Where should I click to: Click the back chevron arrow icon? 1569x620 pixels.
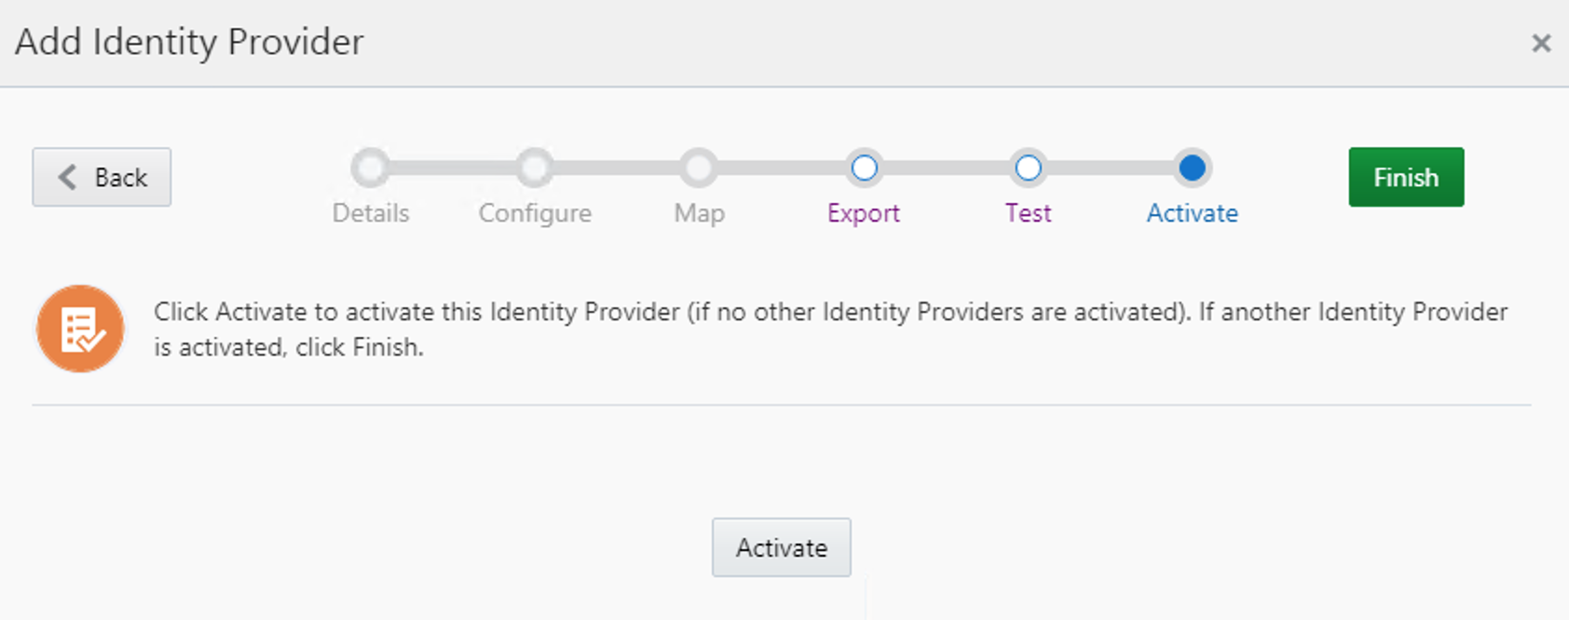point(67,177)
